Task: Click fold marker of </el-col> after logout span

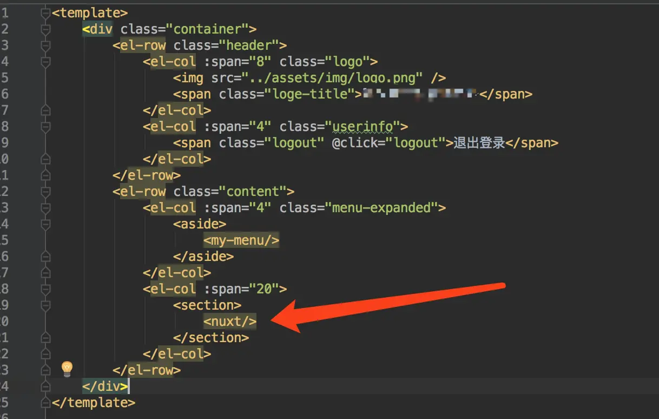Action: (x=45, y=159)
